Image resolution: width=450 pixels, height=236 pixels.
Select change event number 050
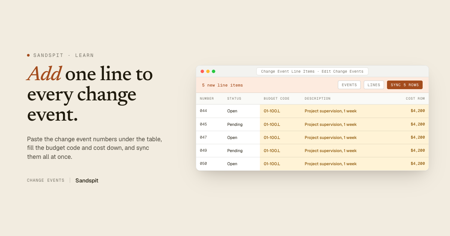204,164
